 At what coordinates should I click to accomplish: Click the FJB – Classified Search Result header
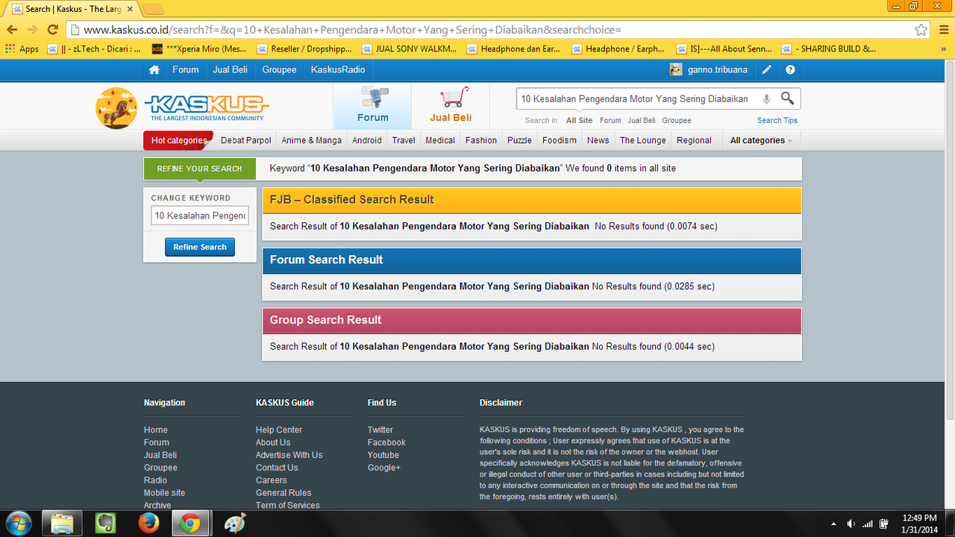click(x=532, y=200)
